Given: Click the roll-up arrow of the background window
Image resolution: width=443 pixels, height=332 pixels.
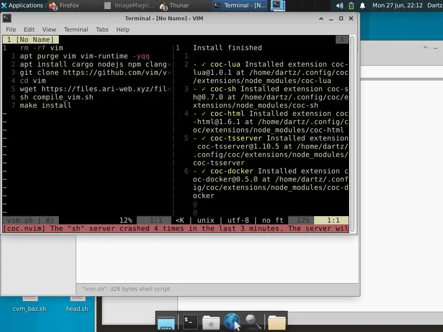Looking at the screenshot, I should click(425, 48).
